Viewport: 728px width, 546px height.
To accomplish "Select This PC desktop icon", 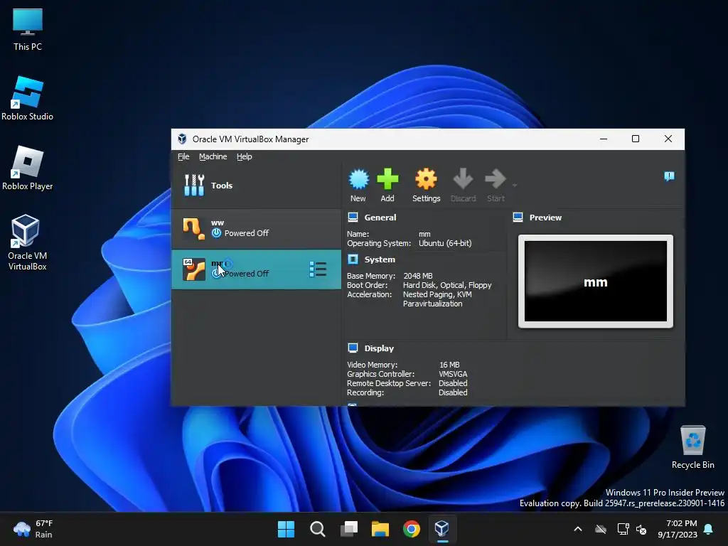I will [x=28, y=29].
